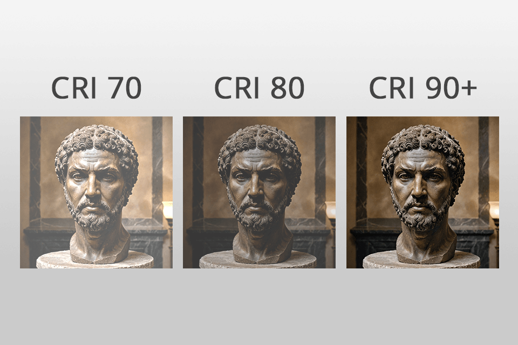The width and height of the screenshot is (518, 345).
Task: Click the wall lamp in CRI 90+ image
Action: click(x=494, y=211)
